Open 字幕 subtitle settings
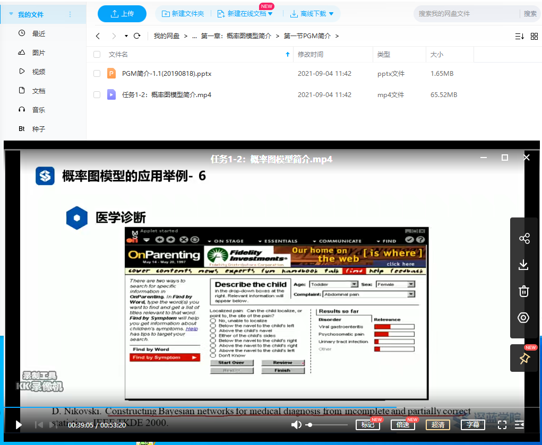 pyautogui.click(x=473, y=425)
